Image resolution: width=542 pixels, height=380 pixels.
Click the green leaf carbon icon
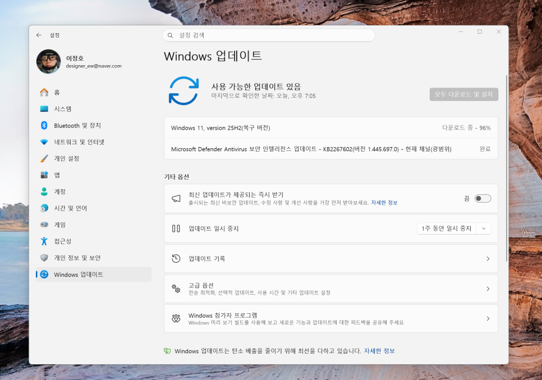tap(167, 351)
